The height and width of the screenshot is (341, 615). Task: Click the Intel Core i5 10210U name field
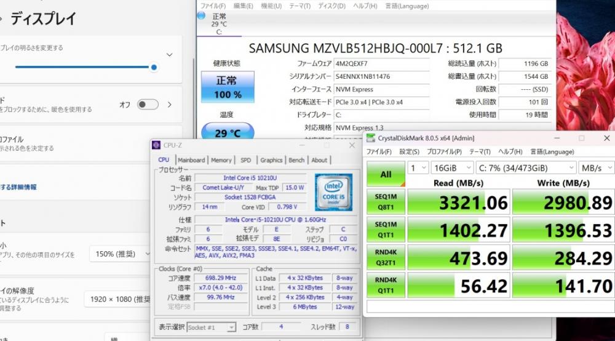[250, 178]
